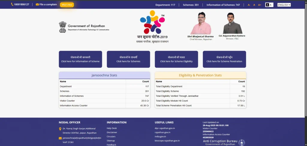Click the envelope icon for File a complain
This screenshot has width=307, height=146.
coord(37,4)
